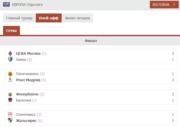Click the Олимпиакос club logo
This screenshot has width=180, height=127.
point(10,115)
